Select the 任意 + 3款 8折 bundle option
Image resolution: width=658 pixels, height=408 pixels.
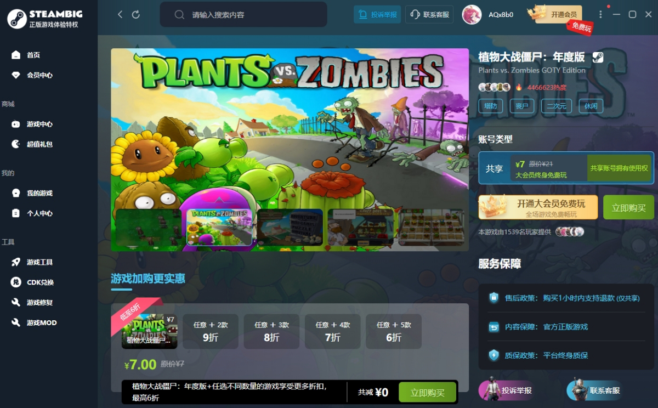coord(271,331)
